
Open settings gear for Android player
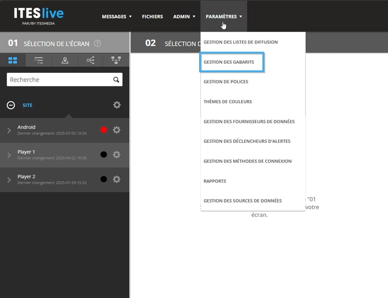116,130
